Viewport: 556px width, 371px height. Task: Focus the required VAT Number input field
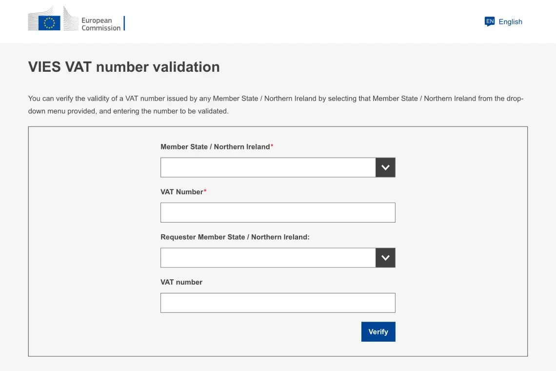point(278,212)
